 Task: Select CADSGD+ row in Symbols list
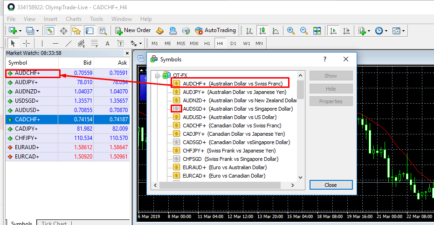[x=231, y=142]
